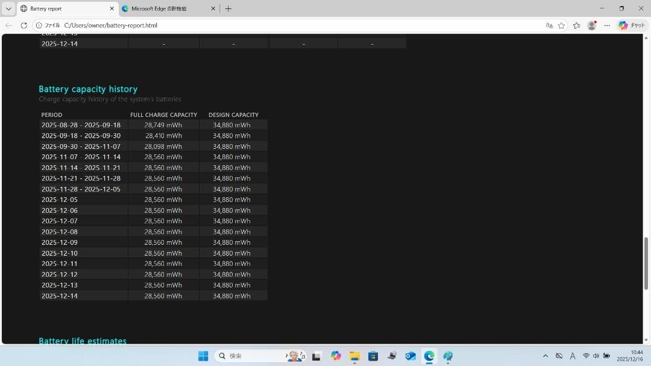The image size is (651, 366).
Task: Expand the tab actions menu chevron
Action: coord(8,8)
